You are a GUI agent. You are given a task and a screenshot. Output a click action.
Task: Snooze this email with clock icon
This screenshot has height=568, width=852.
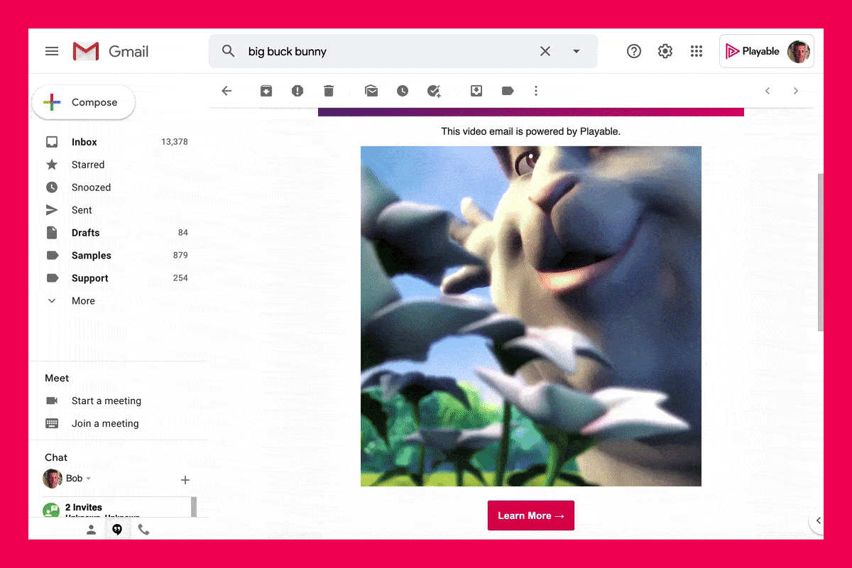pyautogui.click(x=403, y=91)
